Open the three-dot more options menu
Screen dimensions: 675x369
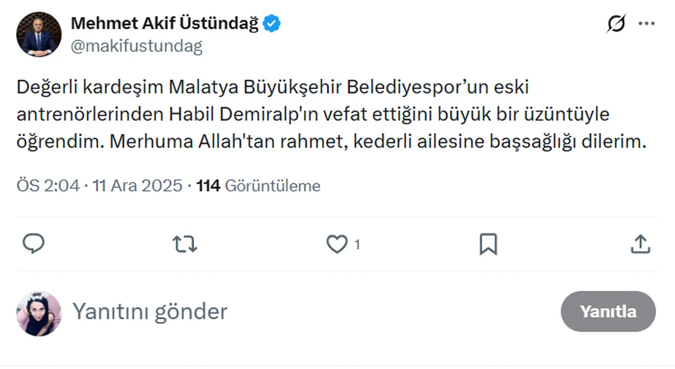(x=645, y=23)
